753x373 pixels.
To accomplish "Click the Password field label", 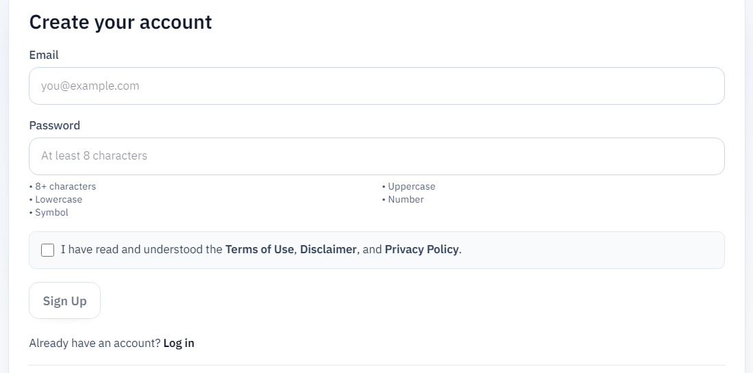I will tap(55, 125).
